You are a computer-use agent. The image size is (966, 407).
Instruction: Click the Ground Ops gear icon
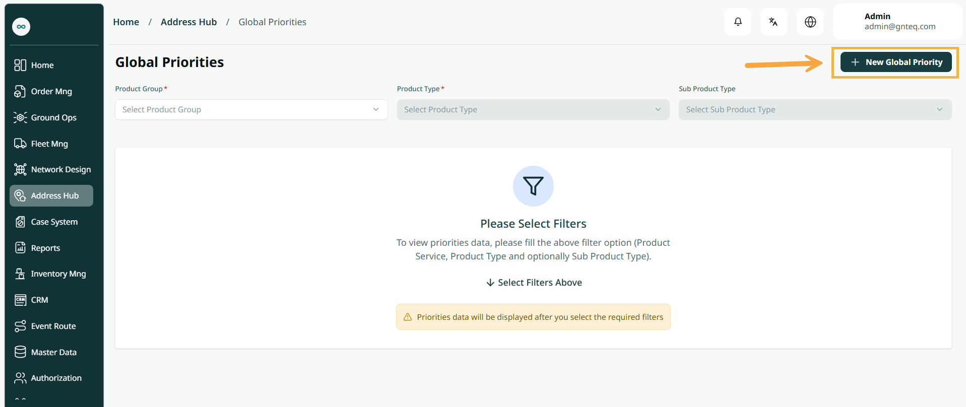click(x=20, y=117)
